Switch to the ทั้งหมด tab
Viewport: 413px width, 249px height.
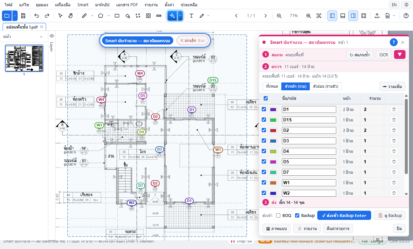click(272, 86)
